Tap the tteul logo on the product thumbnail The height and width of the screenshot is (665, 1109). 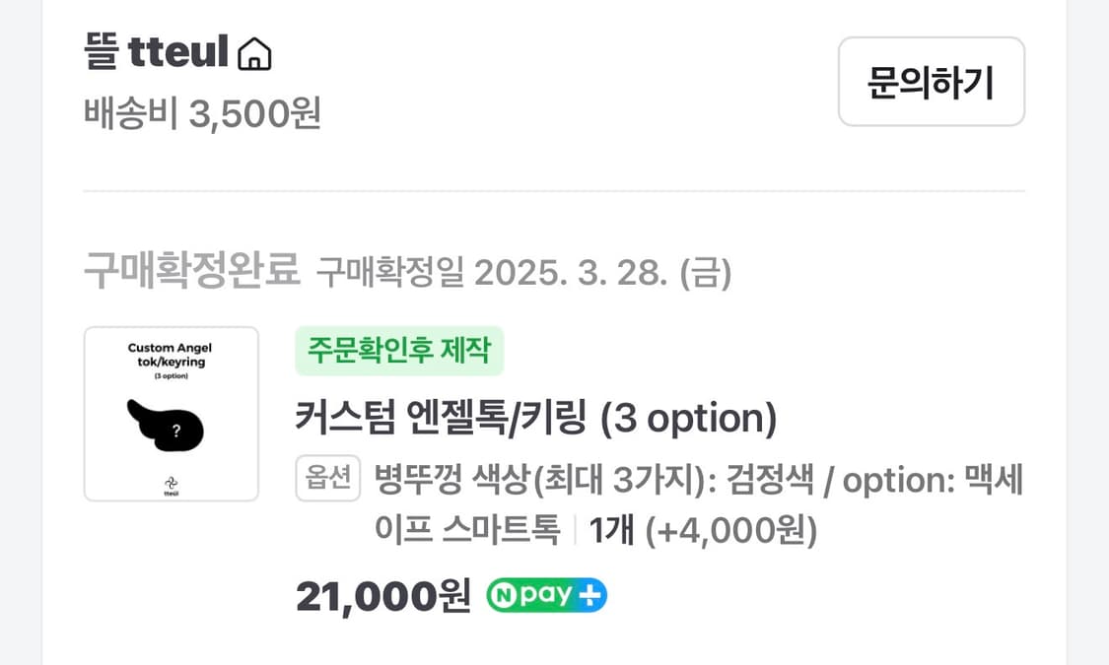171,486
